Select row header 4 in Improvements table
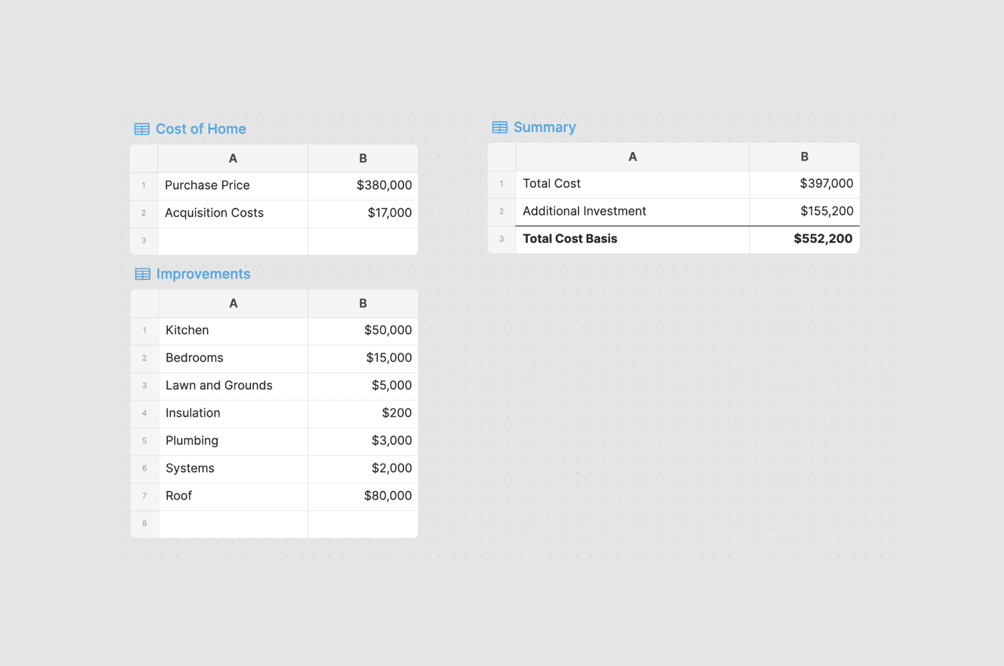The height and width of the screenshot is (666, 1004). coord(144,414)
